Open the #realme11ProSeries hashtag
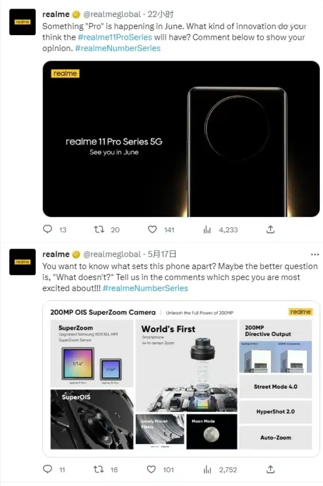This screenshot has width=323, height=486. coord(115,37)
